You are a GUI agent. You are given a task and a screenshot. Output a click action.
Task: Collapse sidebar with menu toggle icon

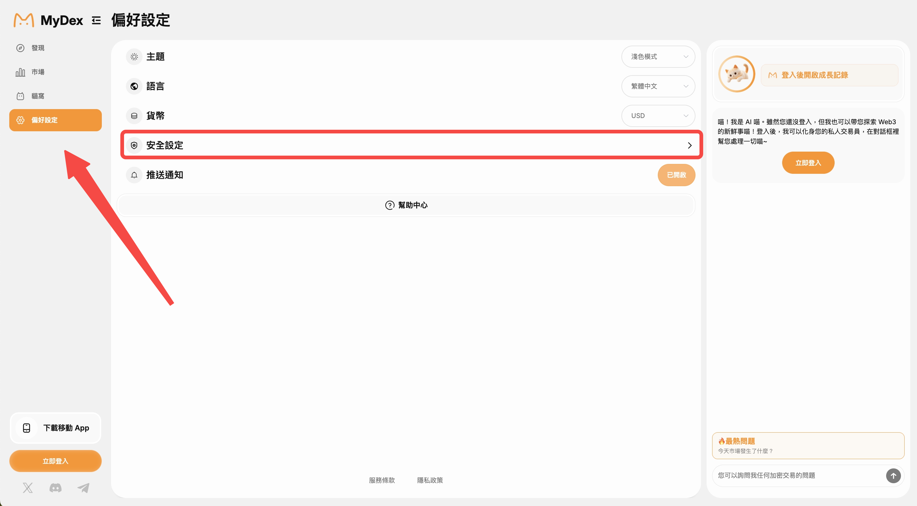(x=96, y=20)
